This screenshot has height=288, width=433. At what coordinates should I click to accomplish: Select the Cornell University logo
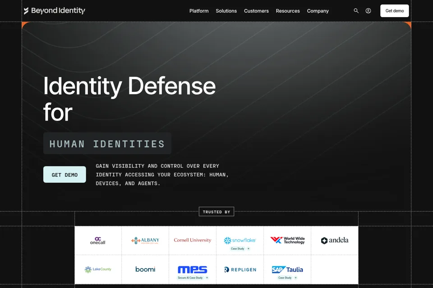click(x=193, y=240)
